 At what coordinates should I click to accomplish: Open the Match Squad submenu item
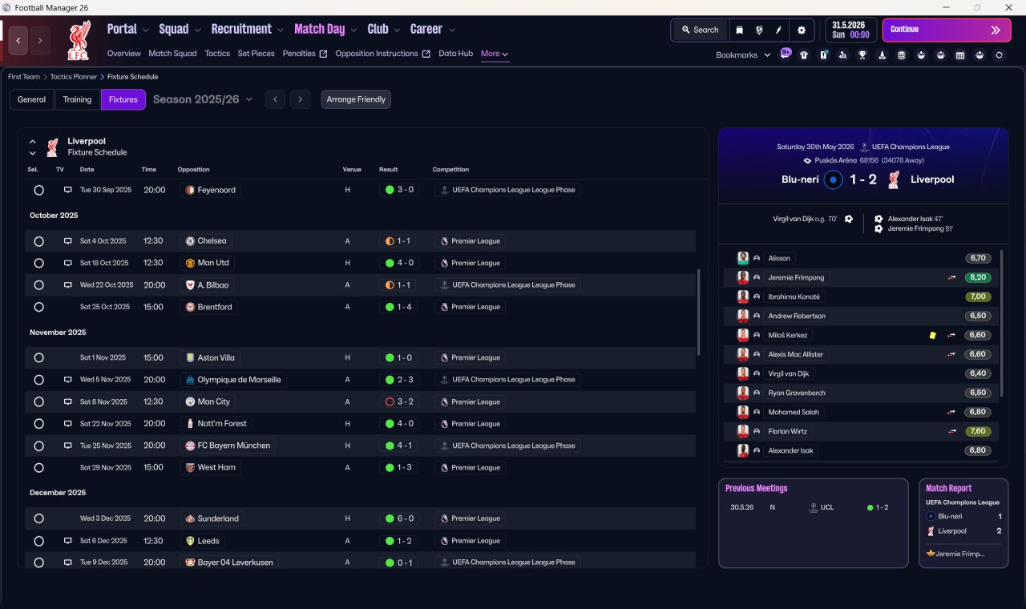[172, 54]
